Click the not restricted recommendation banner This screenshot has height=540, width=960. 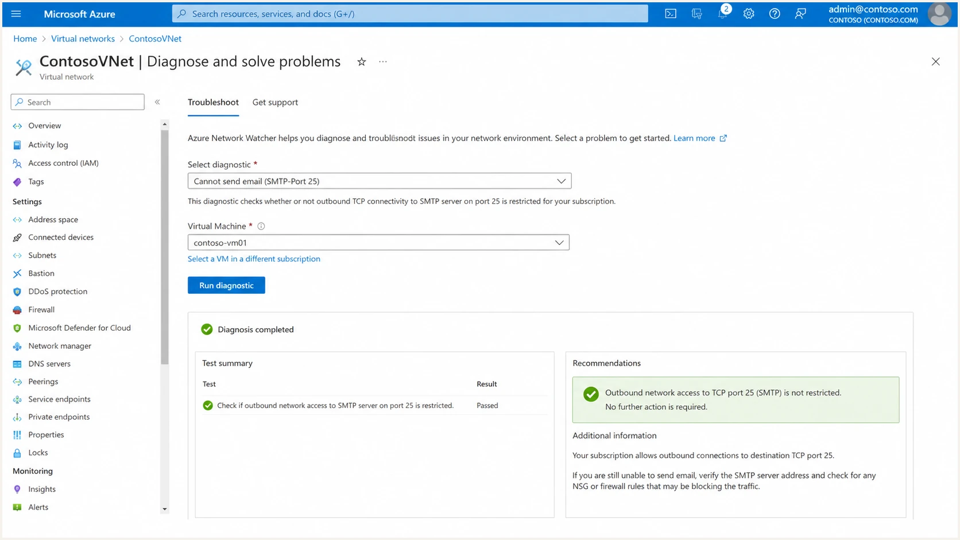coord(736,400)
